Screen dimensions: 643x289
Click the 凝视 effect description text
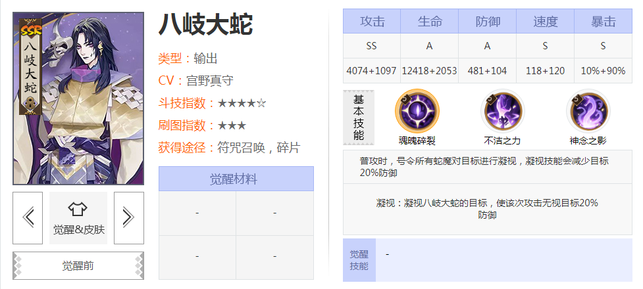click(x=487, y=209)
